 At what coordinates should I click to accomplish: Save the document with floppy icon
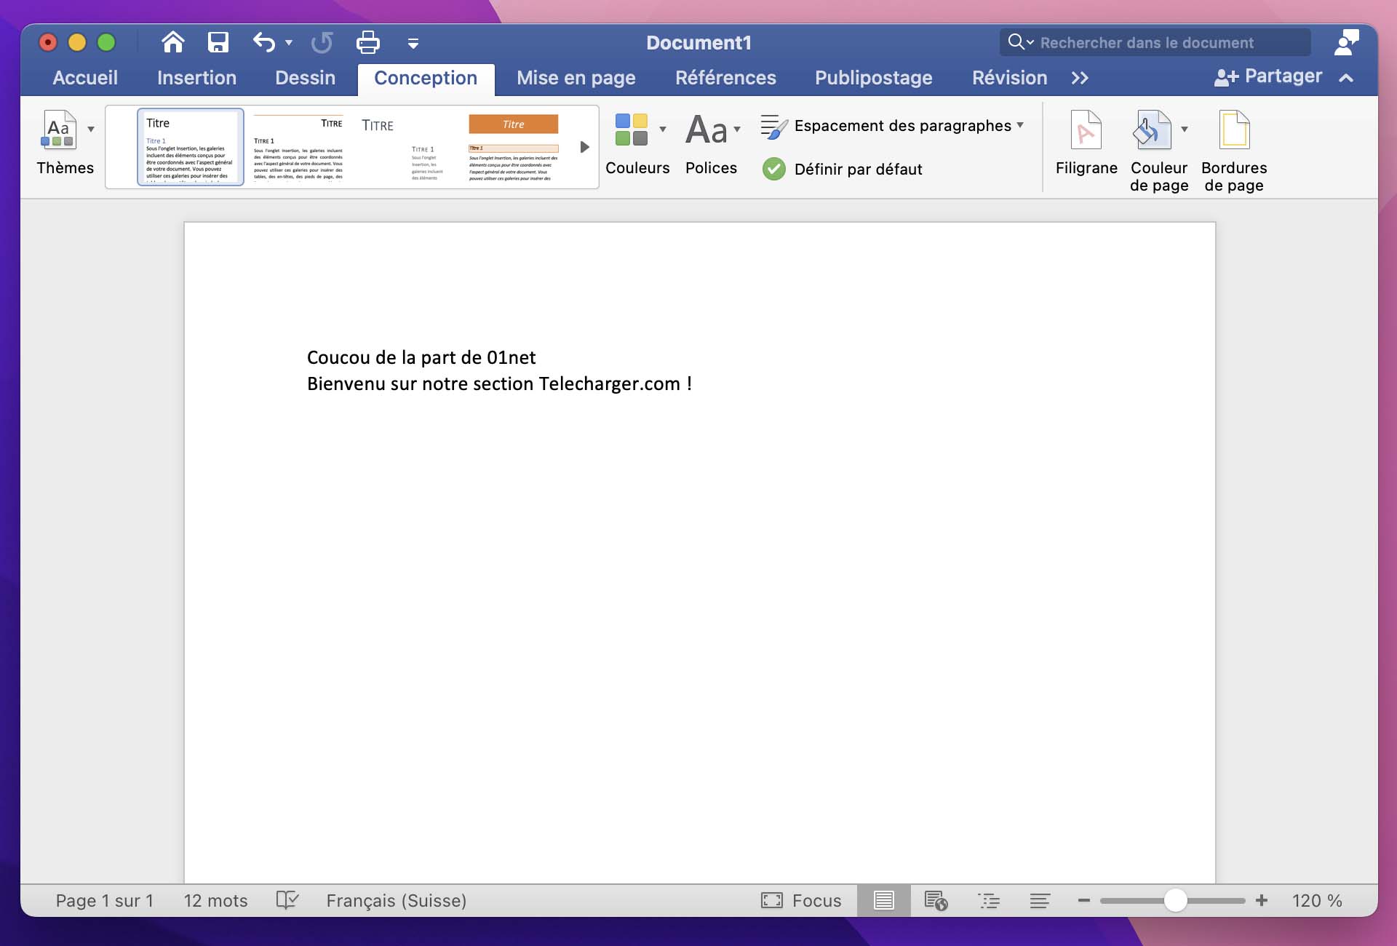[218, 42]
